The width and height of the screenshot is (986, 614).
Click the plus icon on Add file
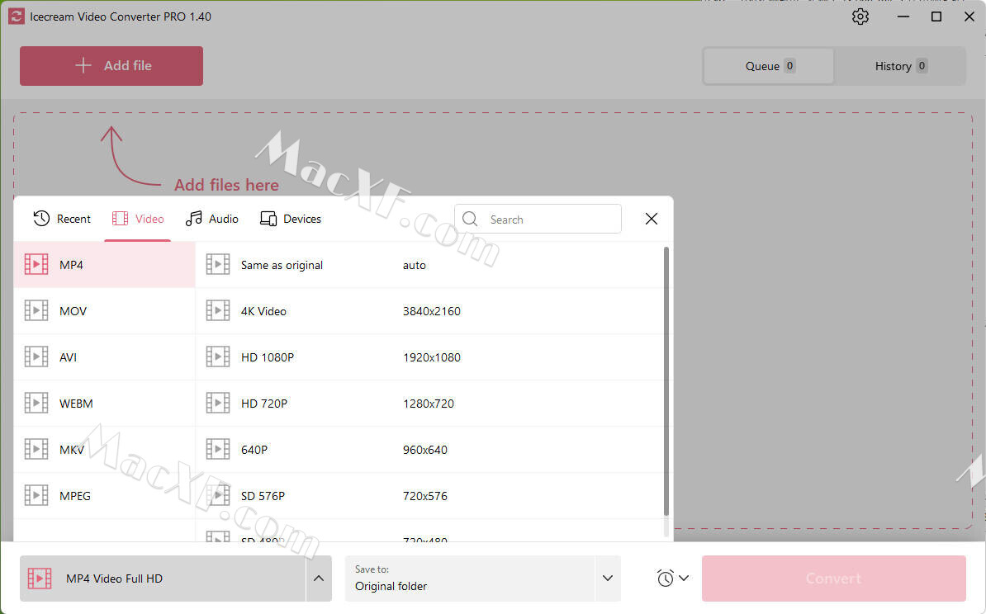(83, 65)
